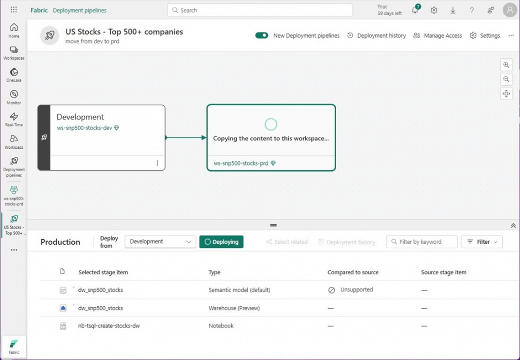Open Workspaces from sidebar
Viewport: 520px width, 360px height.
[x=14, y=53]
